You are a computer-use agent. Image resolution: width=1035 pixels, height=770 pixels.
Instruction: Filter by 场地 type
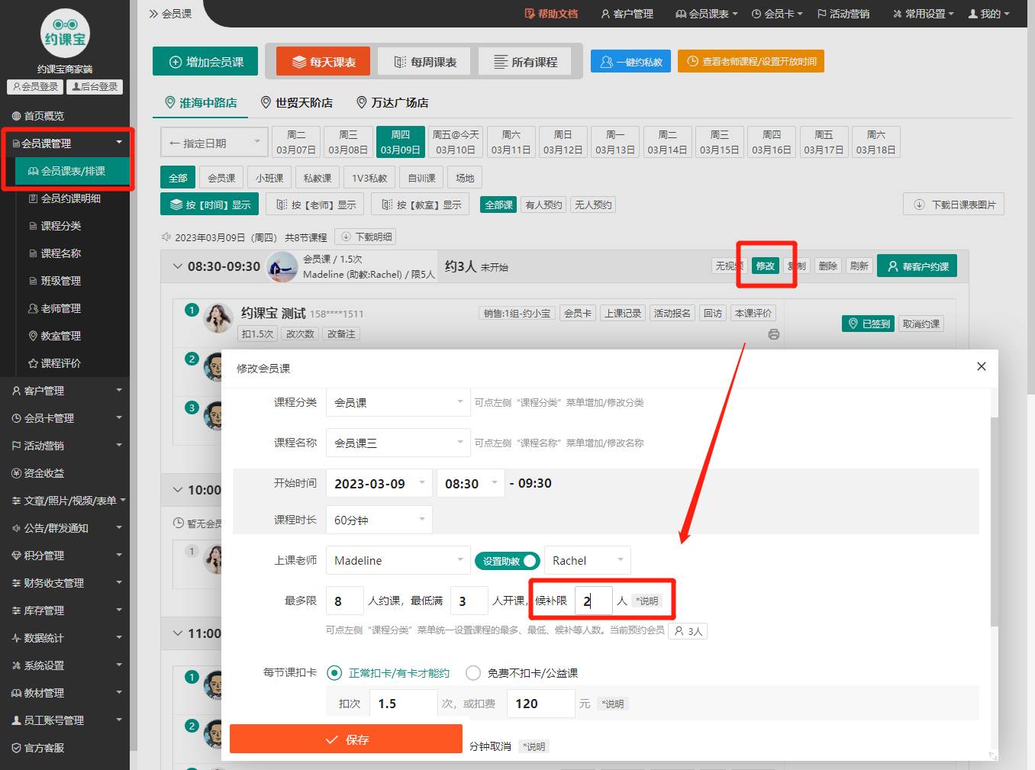[465, 178]
